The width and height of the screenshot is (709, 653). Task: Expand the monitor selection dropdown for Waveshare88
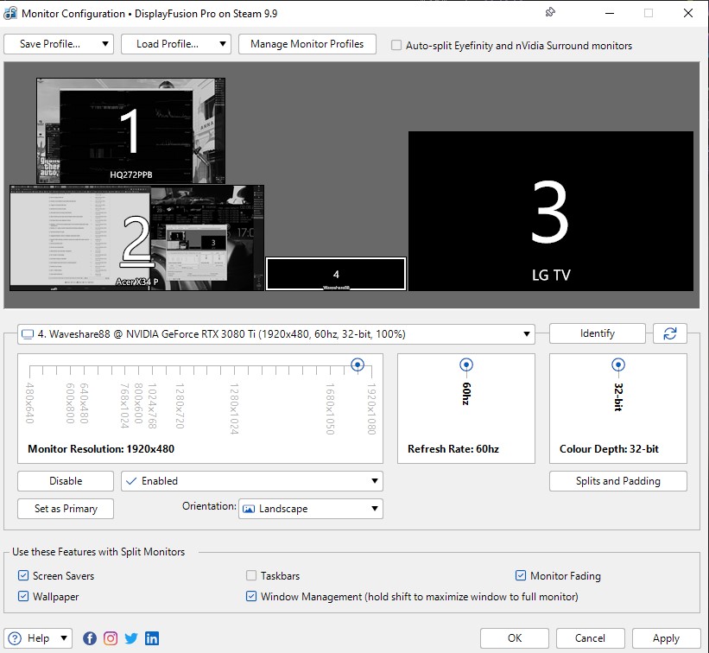275,334
